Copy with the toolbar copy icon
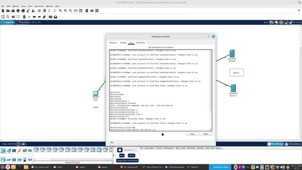 [39, 11]
